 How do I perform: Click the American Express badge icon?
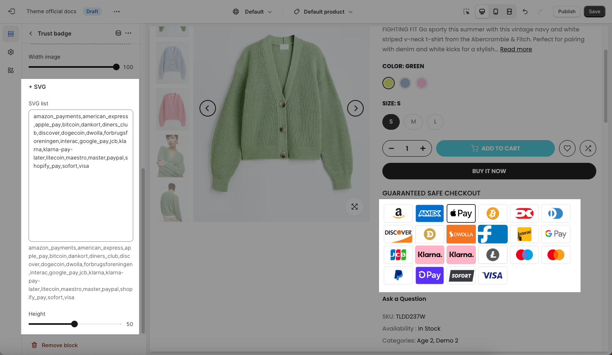[430, 214]
